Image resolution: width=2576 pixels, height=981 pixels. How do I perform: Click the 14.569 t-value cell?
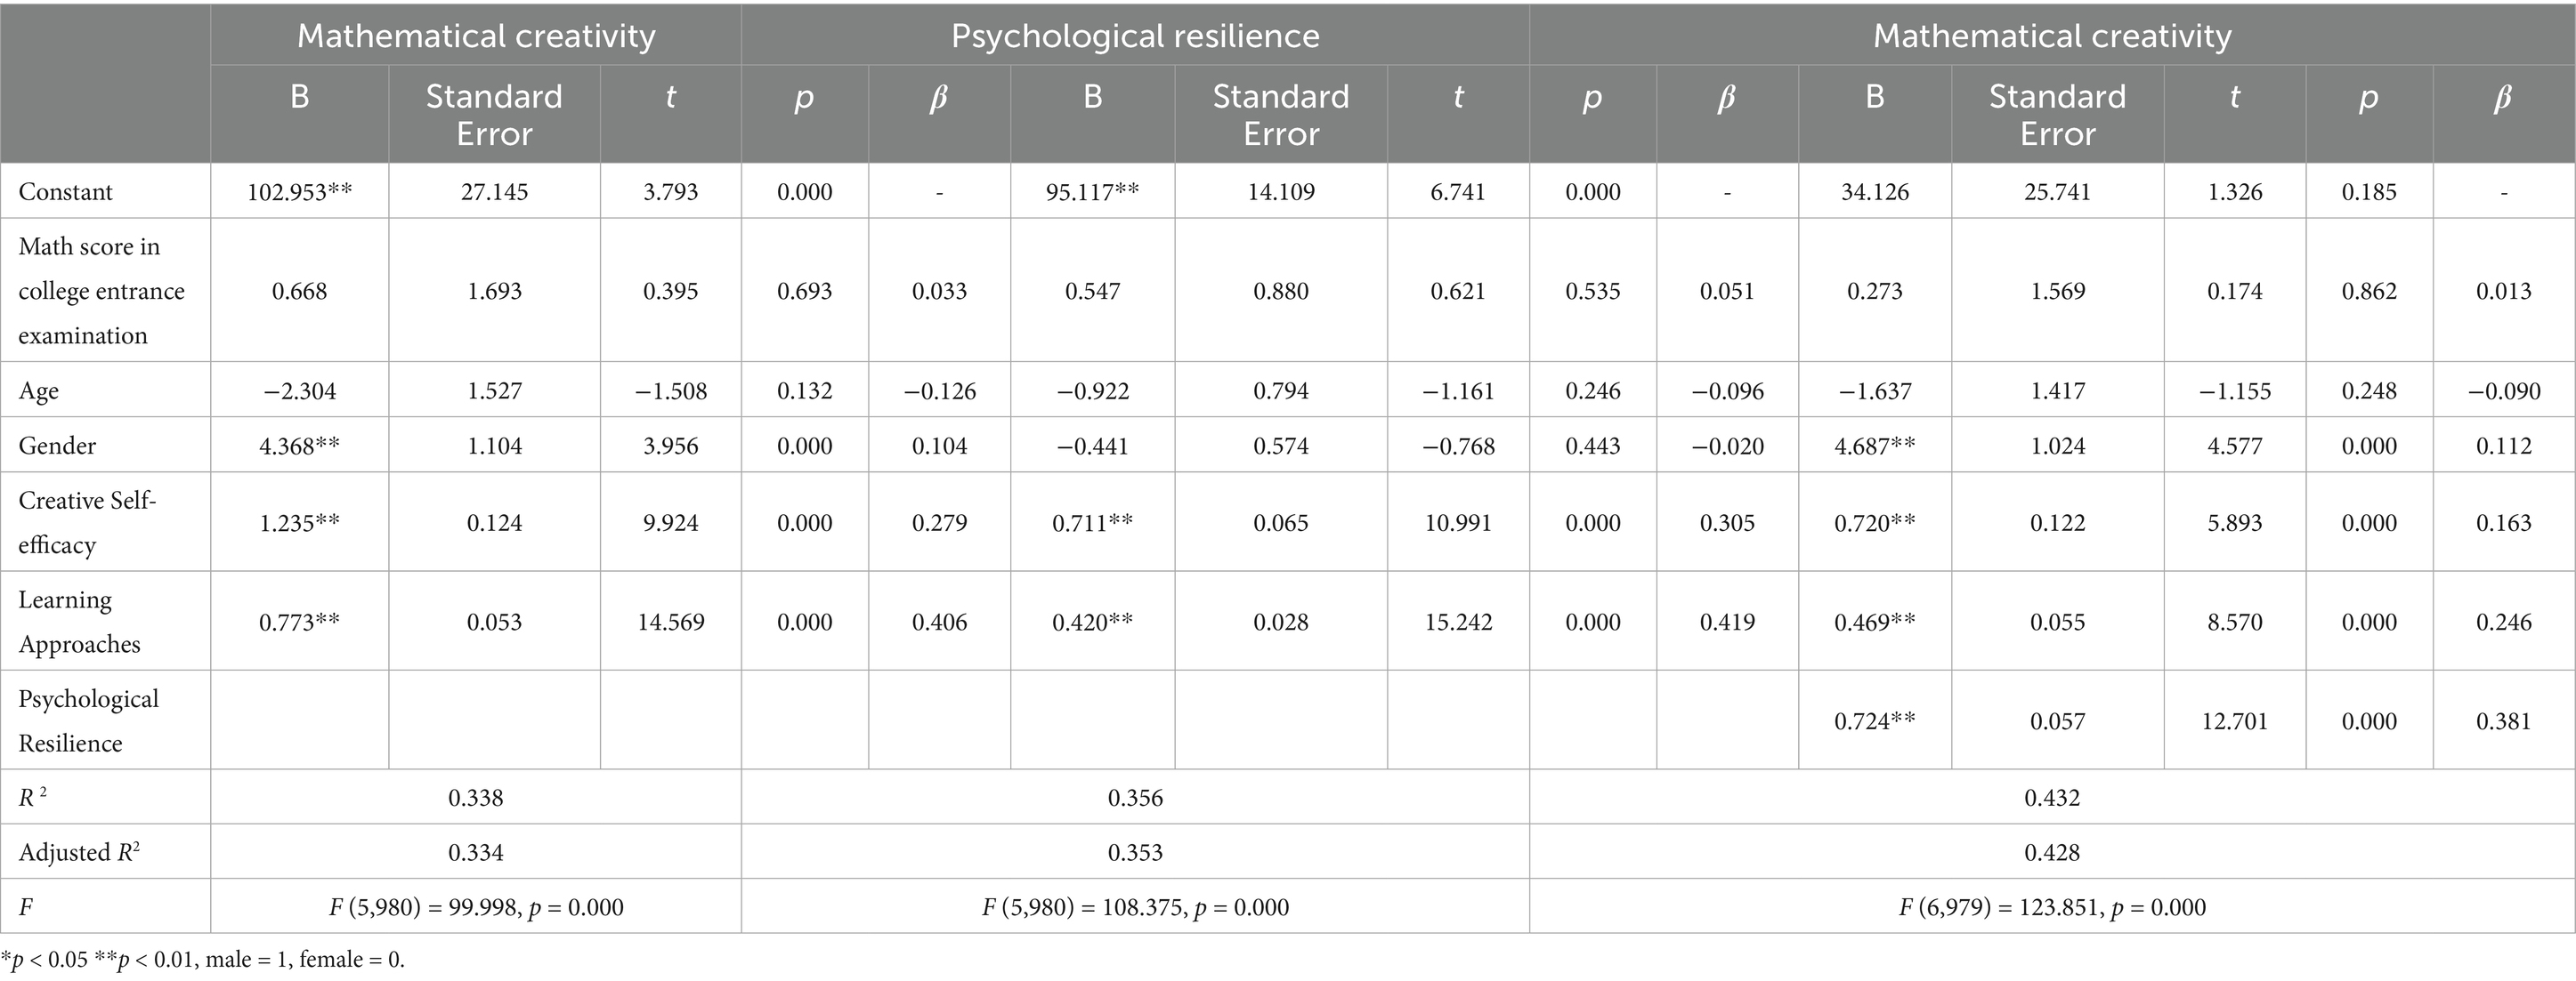pos(670,622)
